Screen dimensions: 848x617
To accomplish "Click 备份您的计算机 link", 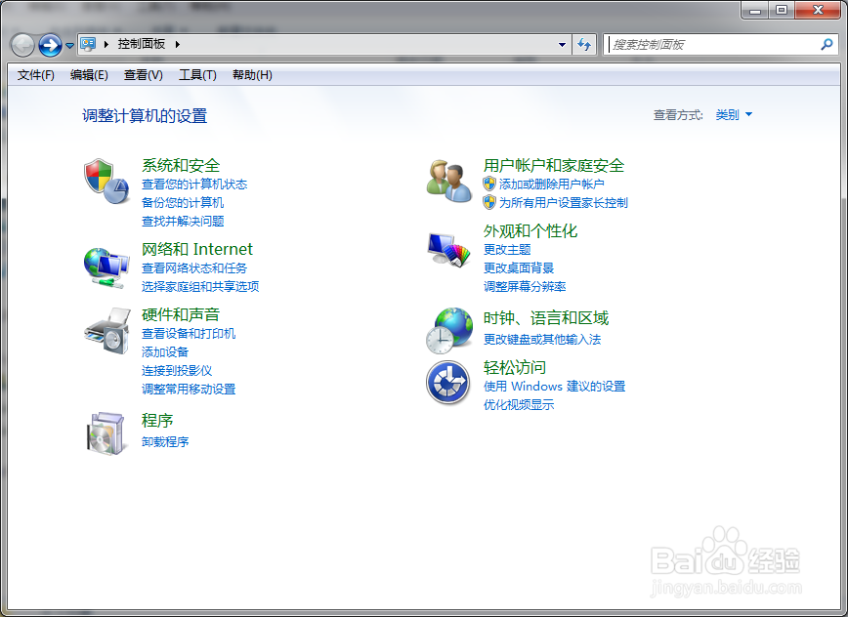I will point(183,203).
